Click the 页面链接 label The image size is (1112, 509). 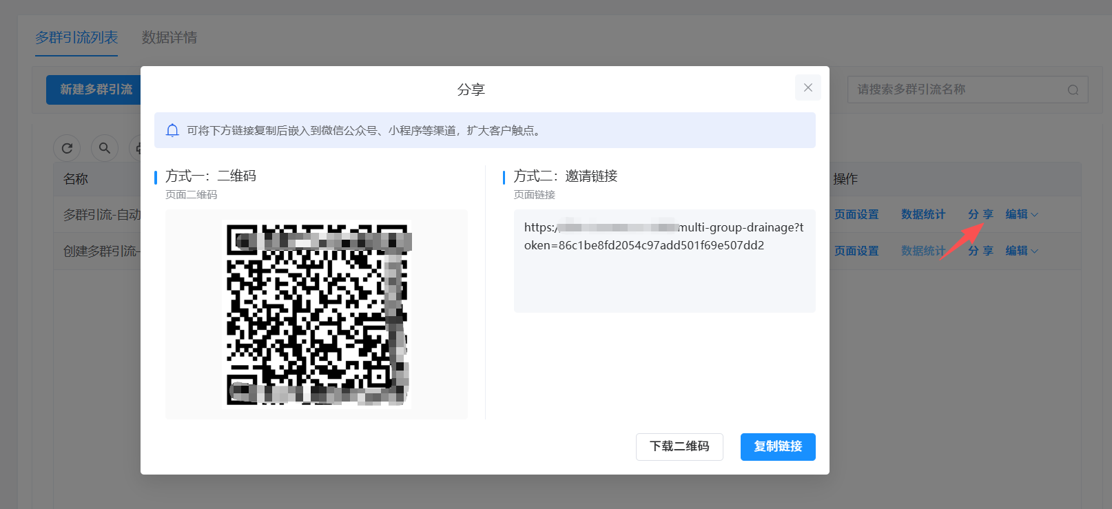[535, 195]
